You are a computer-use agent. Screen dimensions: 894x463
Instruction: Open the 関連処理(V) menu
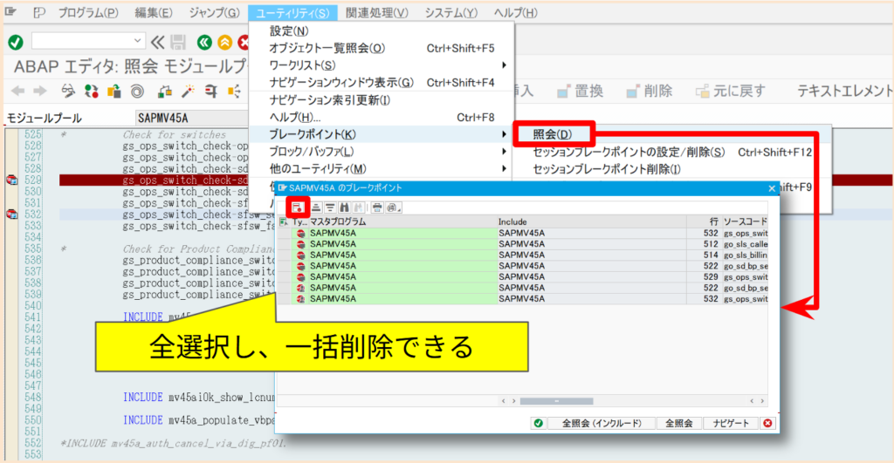[377, 12]
